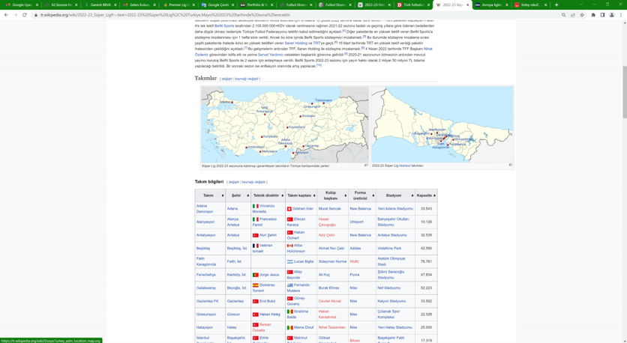627x343 pixels.
Task: Click the Turkey map thumbnail image
Action: point(284,124)
